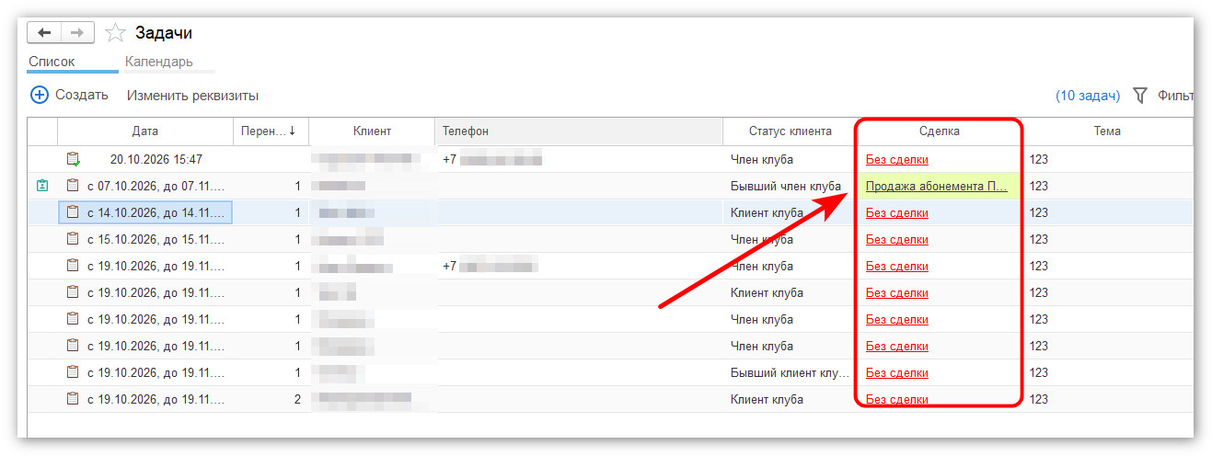Sort by the Дата column header

click(144, 131)
